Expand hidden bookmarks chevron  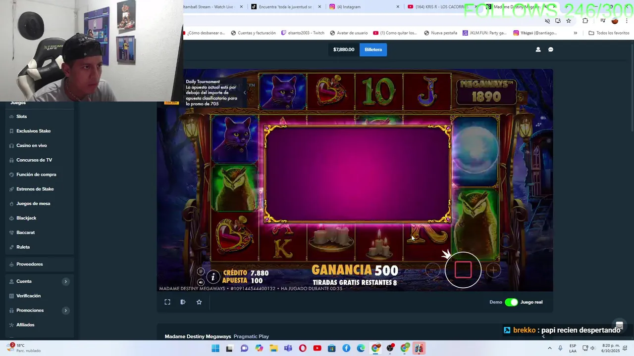[x=575, y=33]
